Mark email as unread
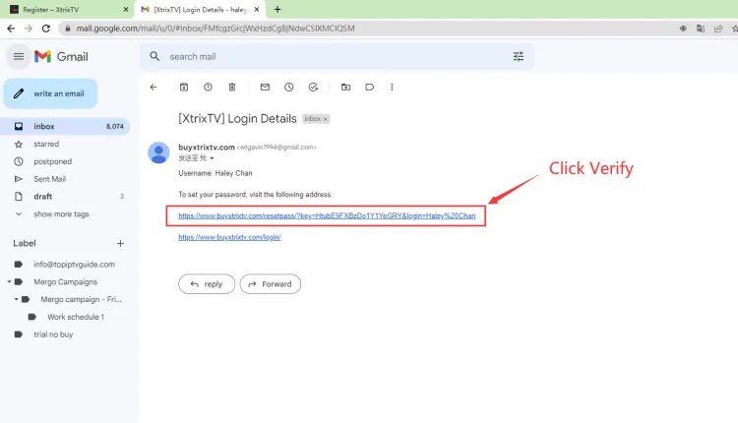This screenshot has width=738, height=423. [x=265, y=87]
